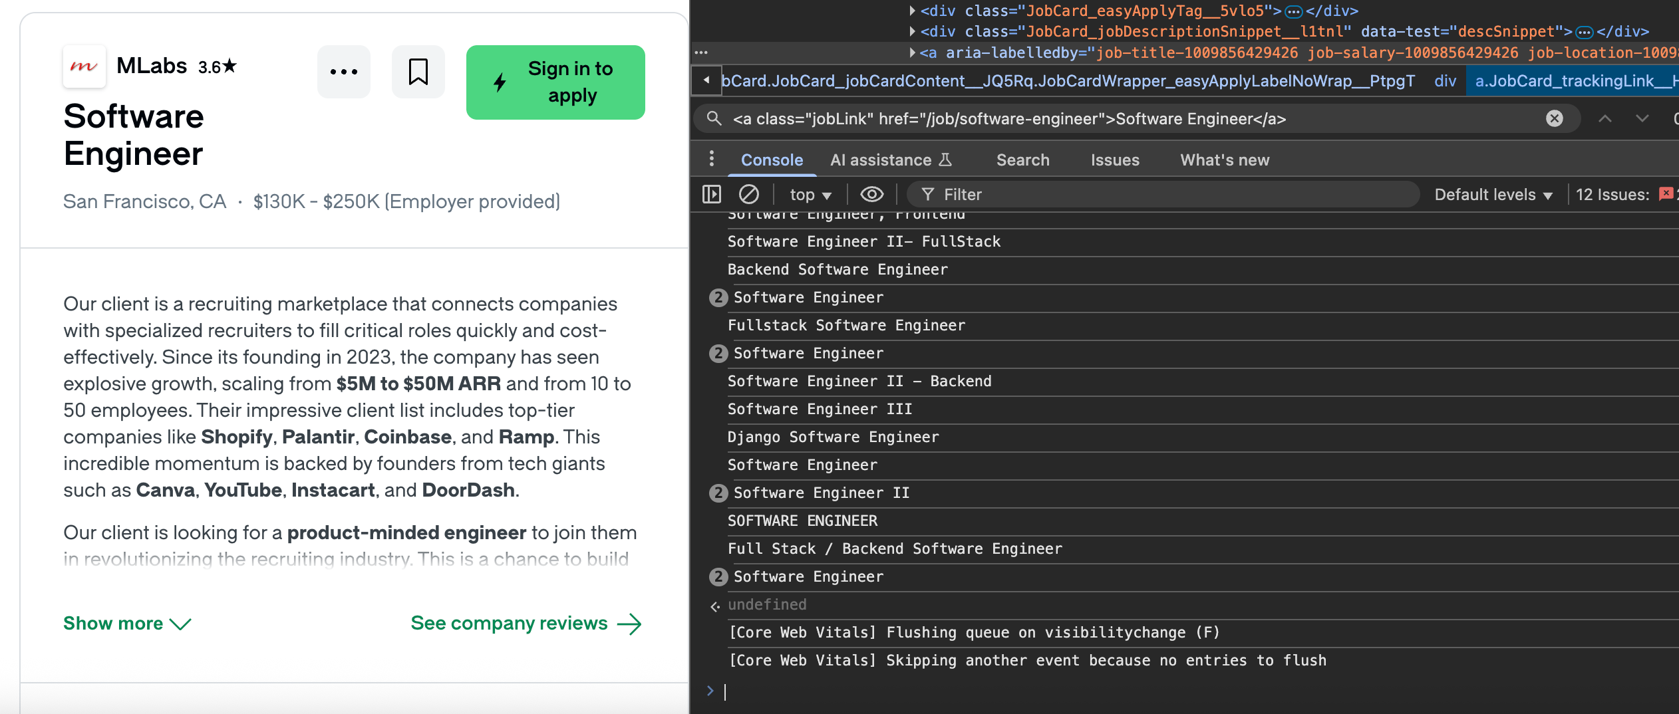1679x714 pixels.
Task: Click Sign in to apply button
Action: pyautogui.click(x=555, y=82)
